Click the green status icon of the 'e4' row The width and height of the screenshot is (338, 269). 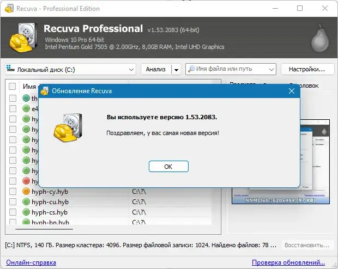coord(26,108)
